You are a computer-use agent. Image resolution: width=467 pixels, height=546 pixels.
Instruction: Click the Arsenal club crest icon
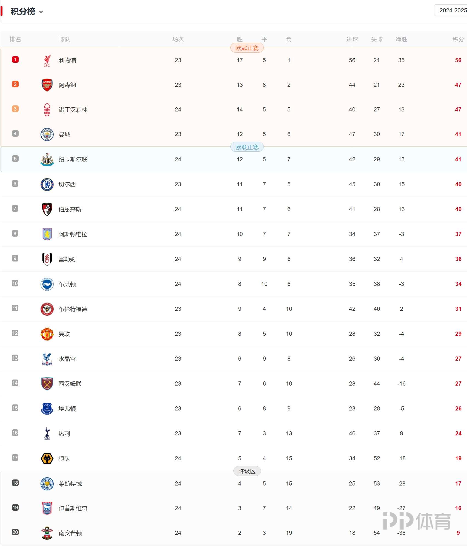(x=47, y=85)
